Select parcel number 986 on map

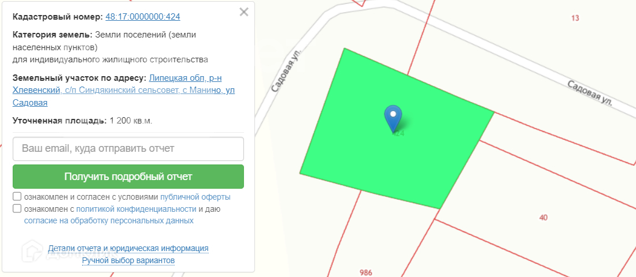point(366,272)
